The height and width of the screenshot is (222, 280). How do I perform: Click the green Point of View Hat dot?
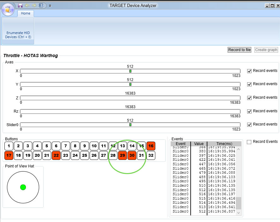click(23, 187)
